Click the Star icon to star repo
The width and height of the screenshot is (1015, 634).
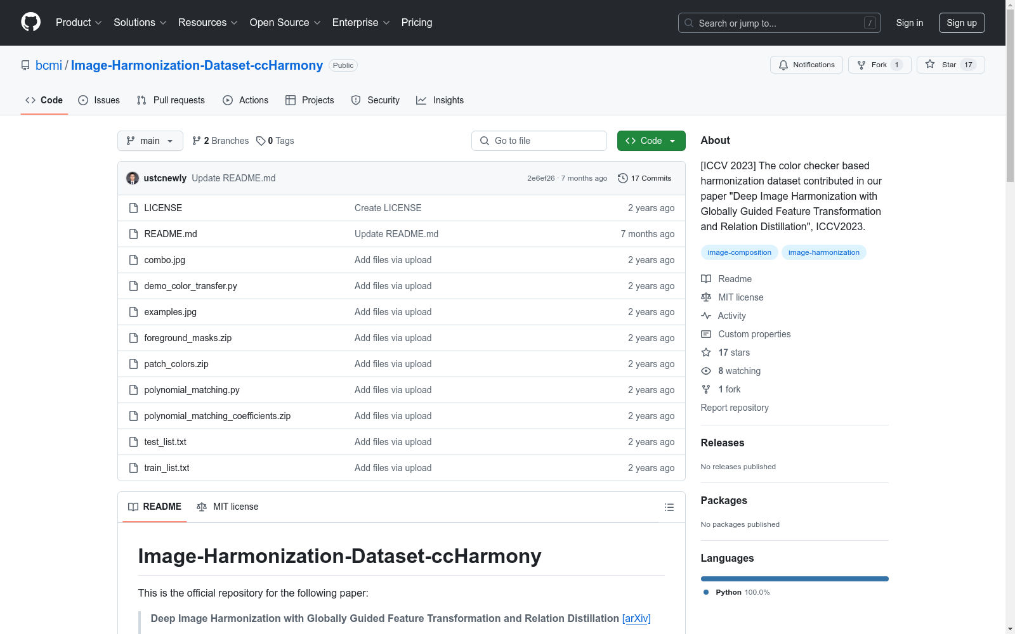(930, 64)
